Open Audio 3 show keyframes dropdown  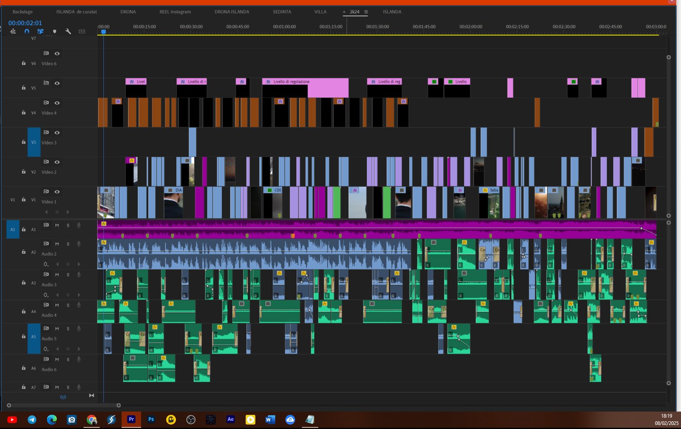tap(46, 295)
